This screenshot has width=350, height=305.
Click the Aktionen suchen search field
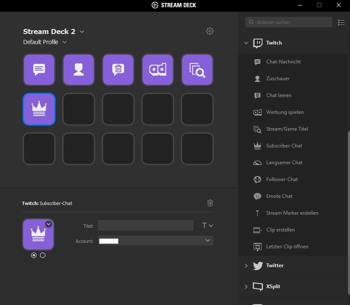coord(289,22)
